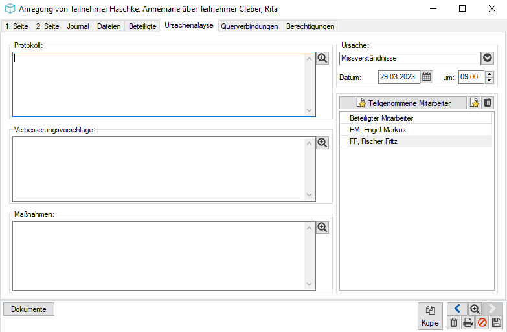Open the Beteiligte tab
This screenshot has height=332, width=507.
[x=142, y=26]
